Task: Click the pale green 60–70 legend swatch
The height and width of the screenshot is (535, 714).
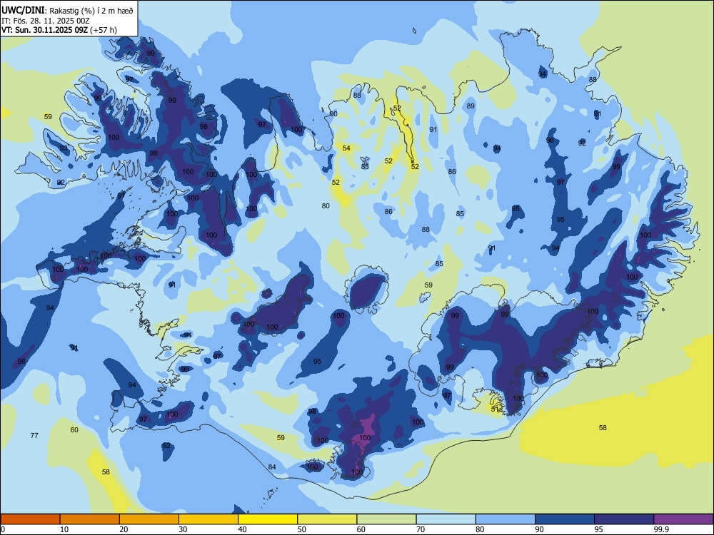Action: pos(386,519)
